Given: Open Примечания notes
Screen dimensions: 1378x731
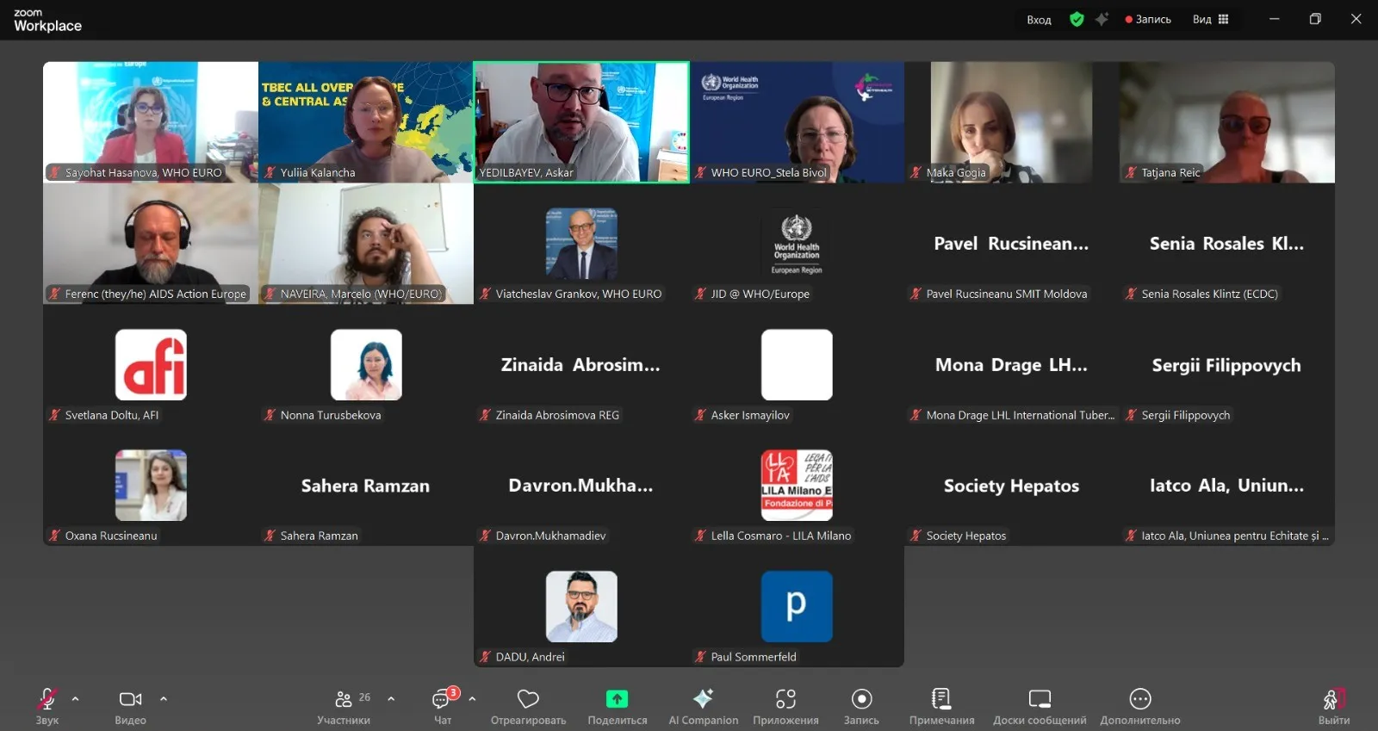Looking at the screenshot, I should pos(941,706).
